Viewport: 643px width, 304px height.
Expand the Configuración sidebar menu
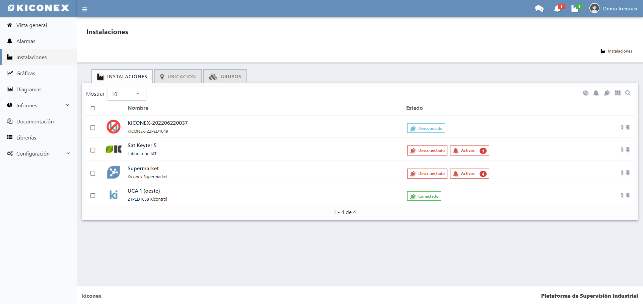click(38, 154)
